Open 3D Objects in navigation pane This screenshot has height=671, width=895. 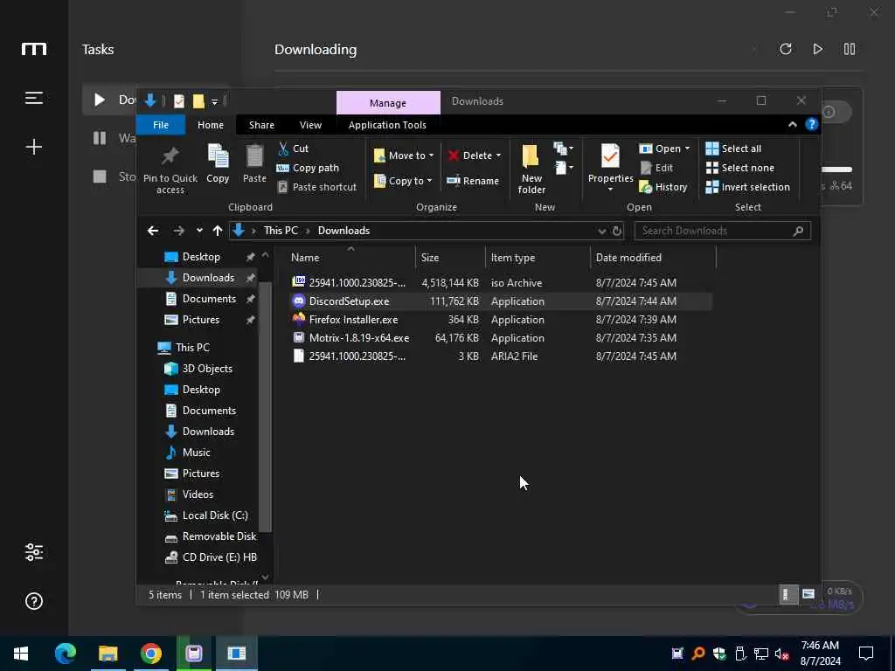point(198,369)
